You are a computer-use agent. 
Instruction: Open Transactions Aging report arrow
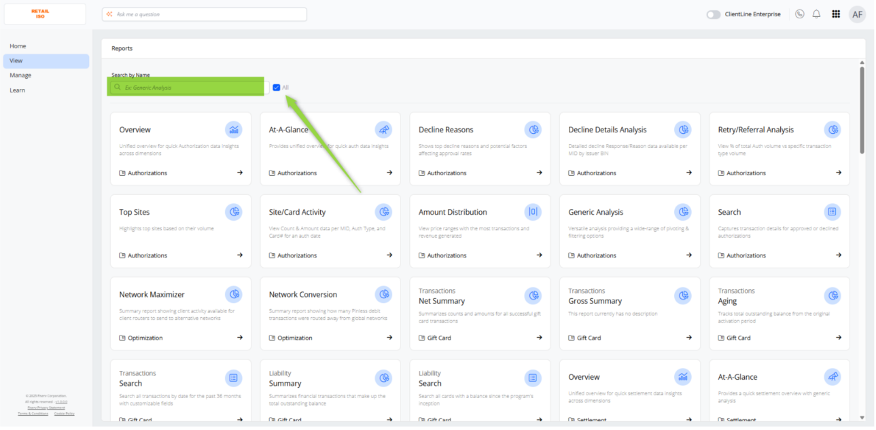(x=839, y=338)
